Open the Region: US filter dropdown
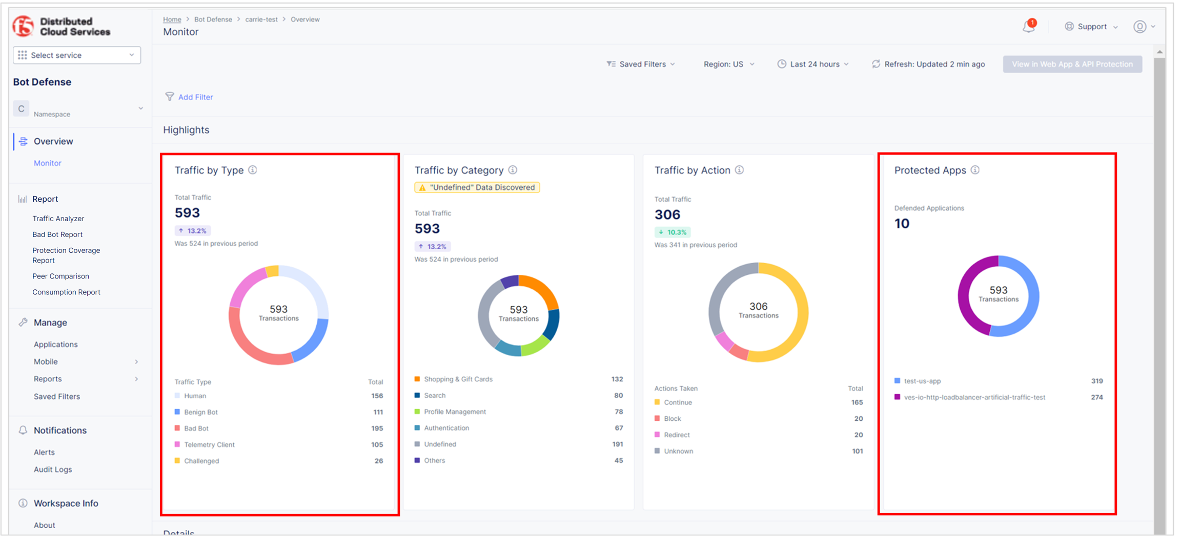Image resolution: width=1180 pixels, height=538 pixels. click(x=728, y=64)
